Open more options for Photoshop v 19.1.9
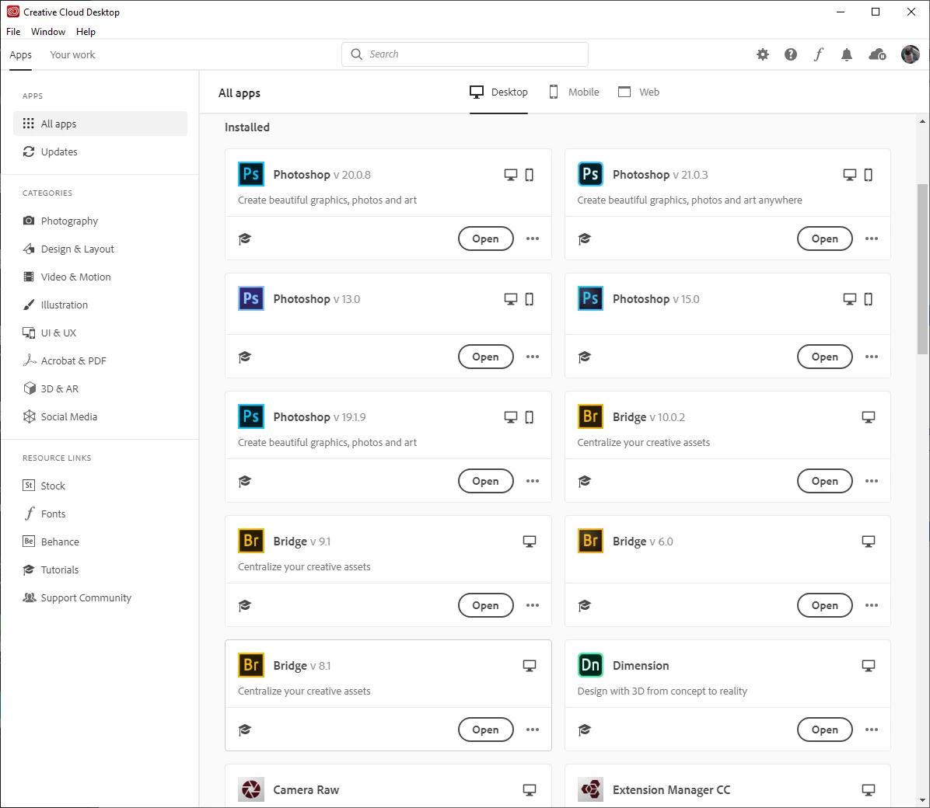 533,482
